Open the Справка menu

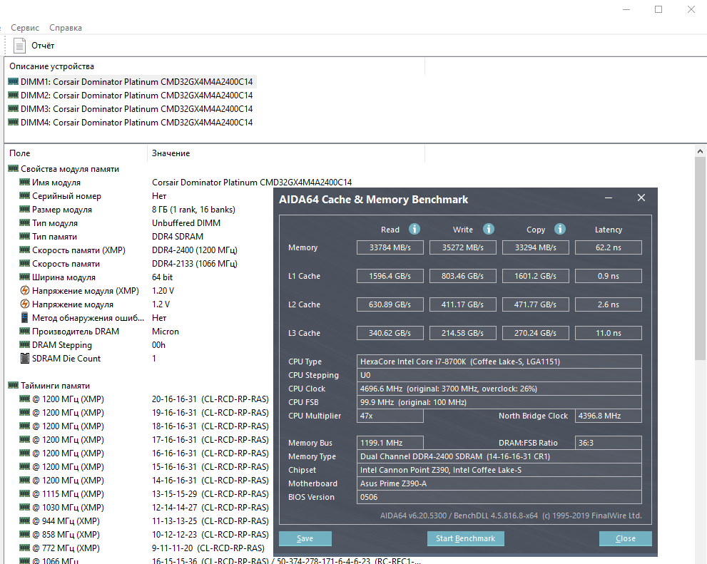[66, 28]
